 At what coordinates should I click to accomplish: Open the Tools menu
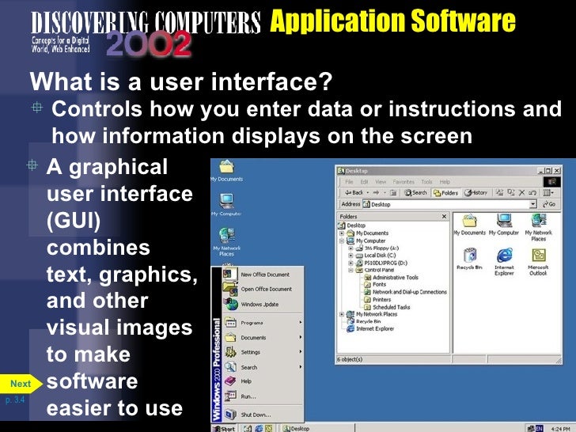(x=426, y=181)
